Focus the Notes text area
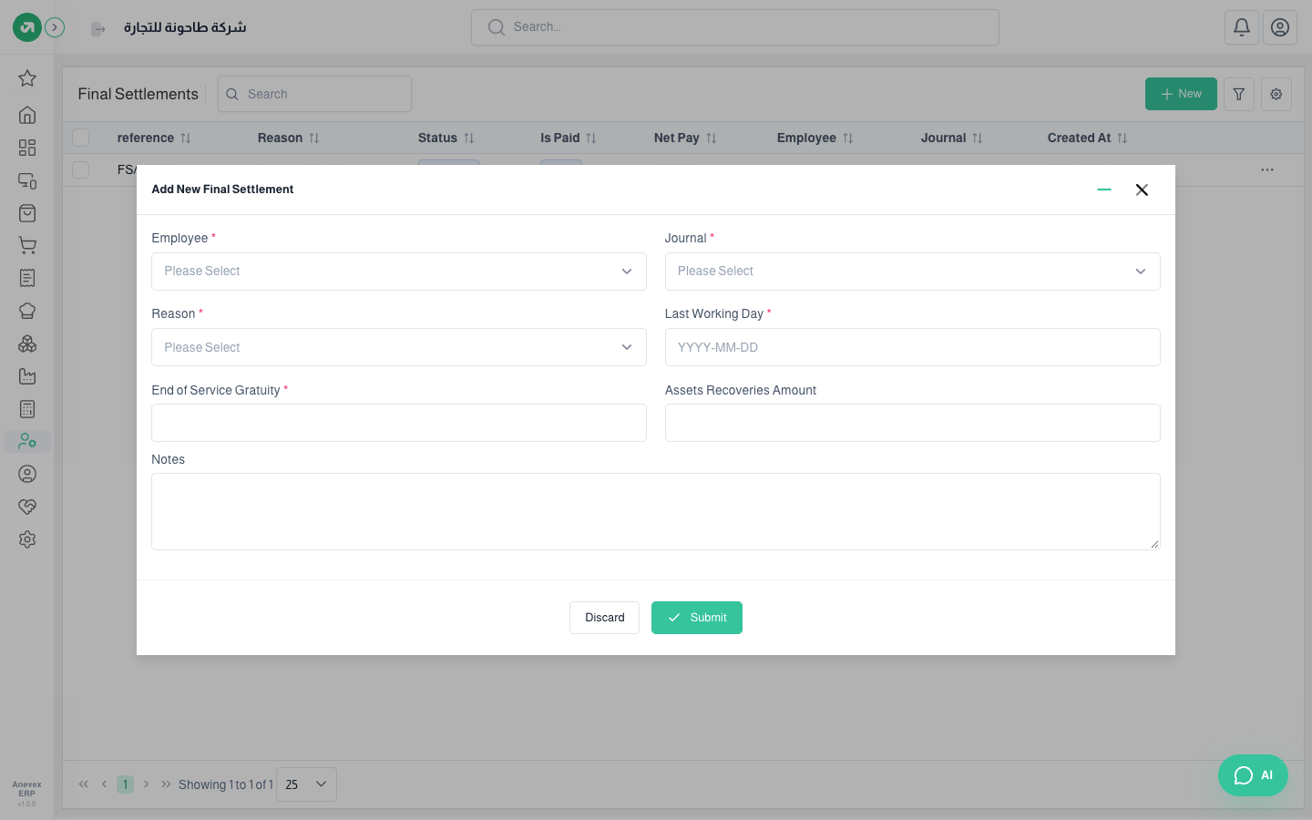 point(655,511)
